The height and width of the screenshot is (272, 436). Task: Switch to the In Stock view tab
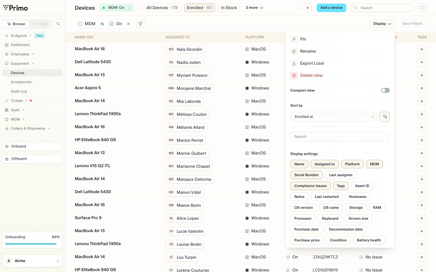[229, 8]
